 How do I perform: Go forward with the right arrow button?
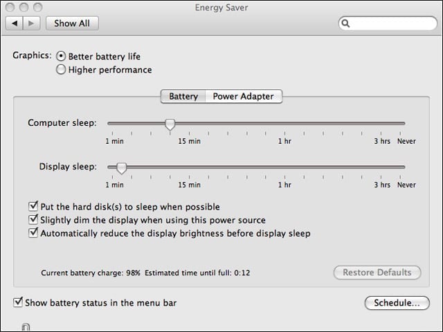(31, 23)
